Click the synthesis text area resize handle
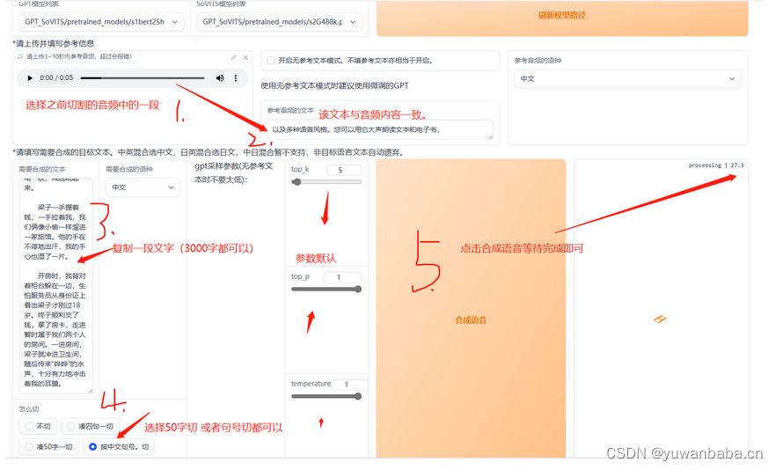The height and width of the screenshot is (470, 776). (91, 391)
